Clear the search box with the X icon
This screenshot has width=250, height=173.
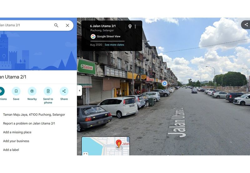tap(67, 25)
